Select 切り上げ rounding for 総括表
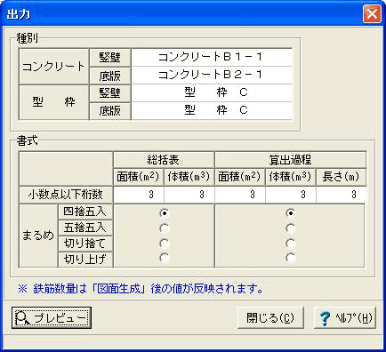The width and height of the screenshot is (386, 352). click(x=165, y=258)
